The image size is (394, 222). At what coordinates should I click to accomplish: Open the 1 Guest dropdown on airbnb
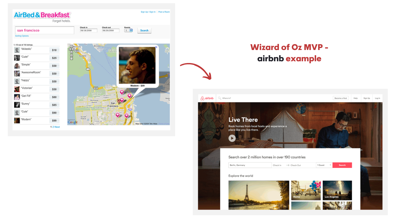[324, 165]
